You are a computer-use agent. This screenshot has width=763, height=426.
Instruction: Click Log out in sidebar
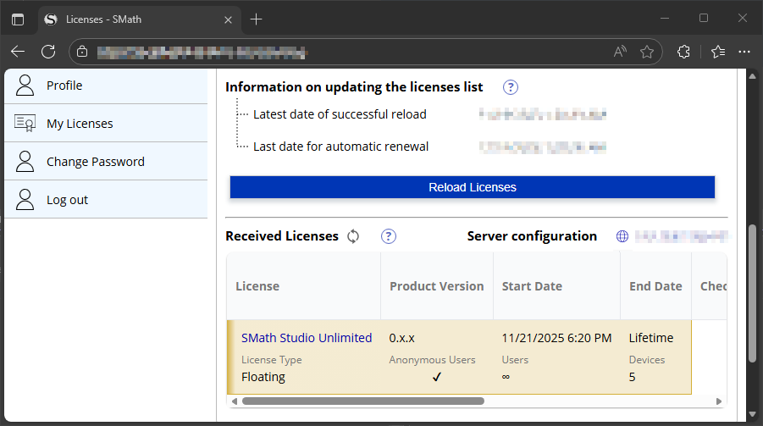[x=106, y=200]
